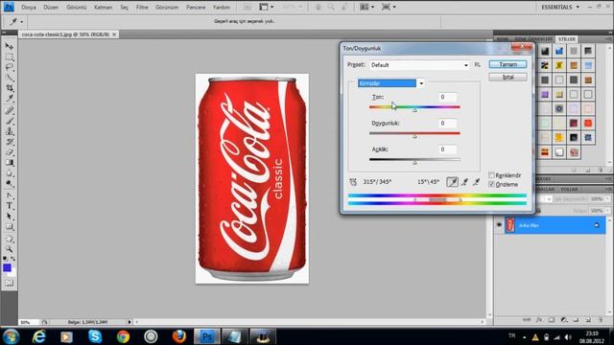Choose the subtract-from-sample eyedropper
This screenshot has height=345, width=614.
tap(476, 182)
